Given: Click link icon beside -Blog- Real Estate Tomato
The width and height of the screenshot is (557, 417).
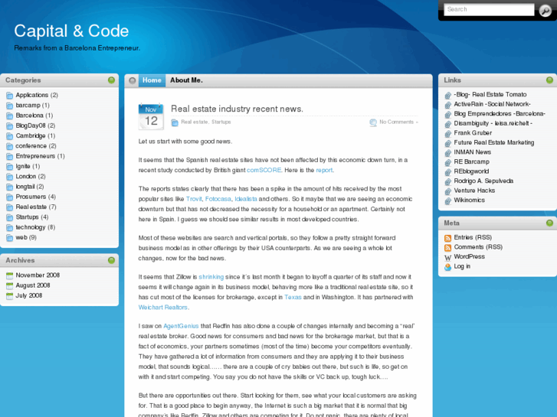Looking at the screenshot, I should click(448, 95).
